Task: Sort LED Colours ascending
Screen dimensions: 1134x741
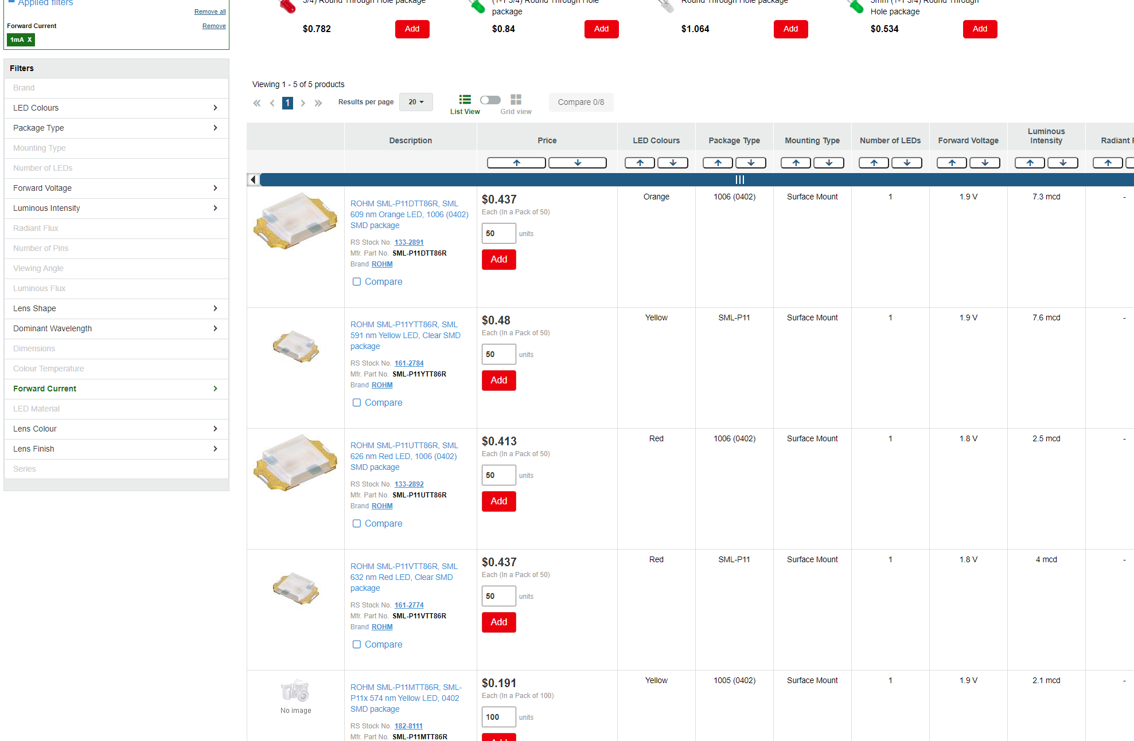Action: 640,163
